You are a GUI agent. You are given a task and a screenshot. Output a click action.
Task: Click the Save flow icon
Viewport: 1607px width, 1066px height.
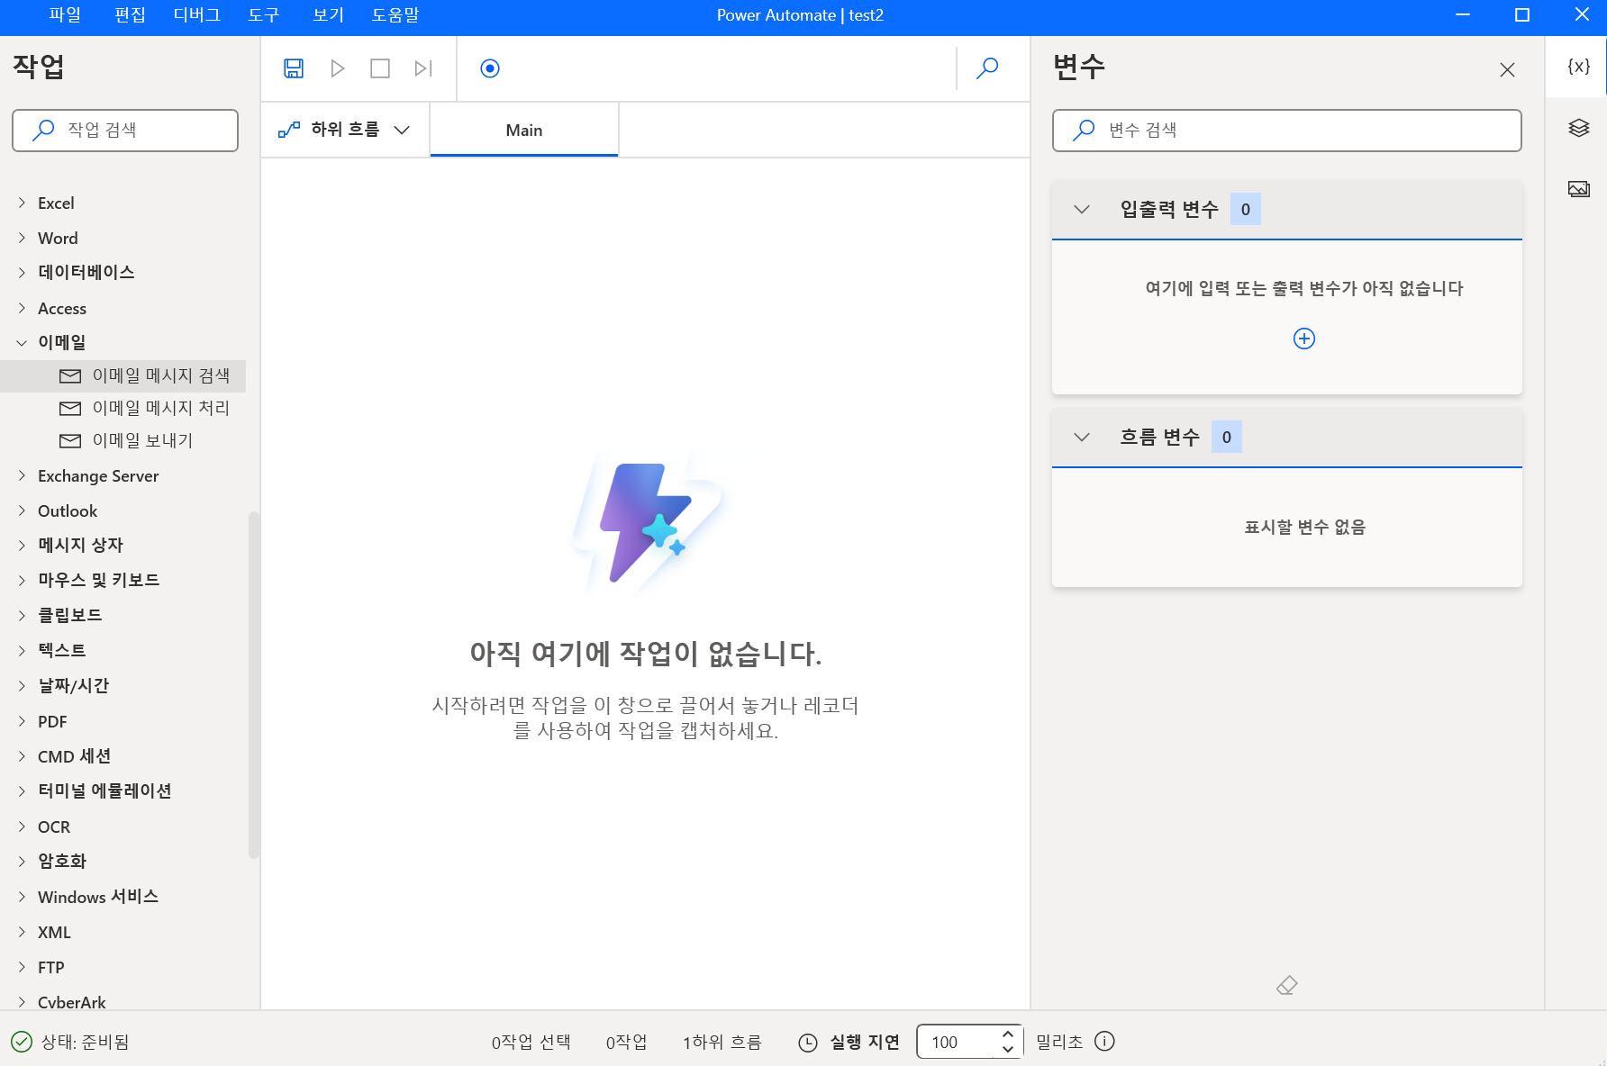coord(294,68)
